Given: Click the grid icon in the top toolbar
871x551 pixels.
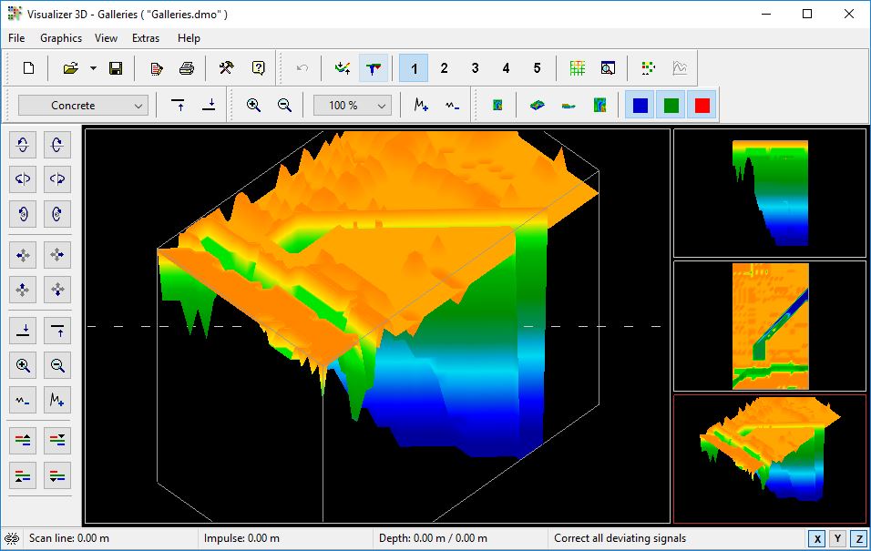Looking at the screenshot, I should point(577,68).
